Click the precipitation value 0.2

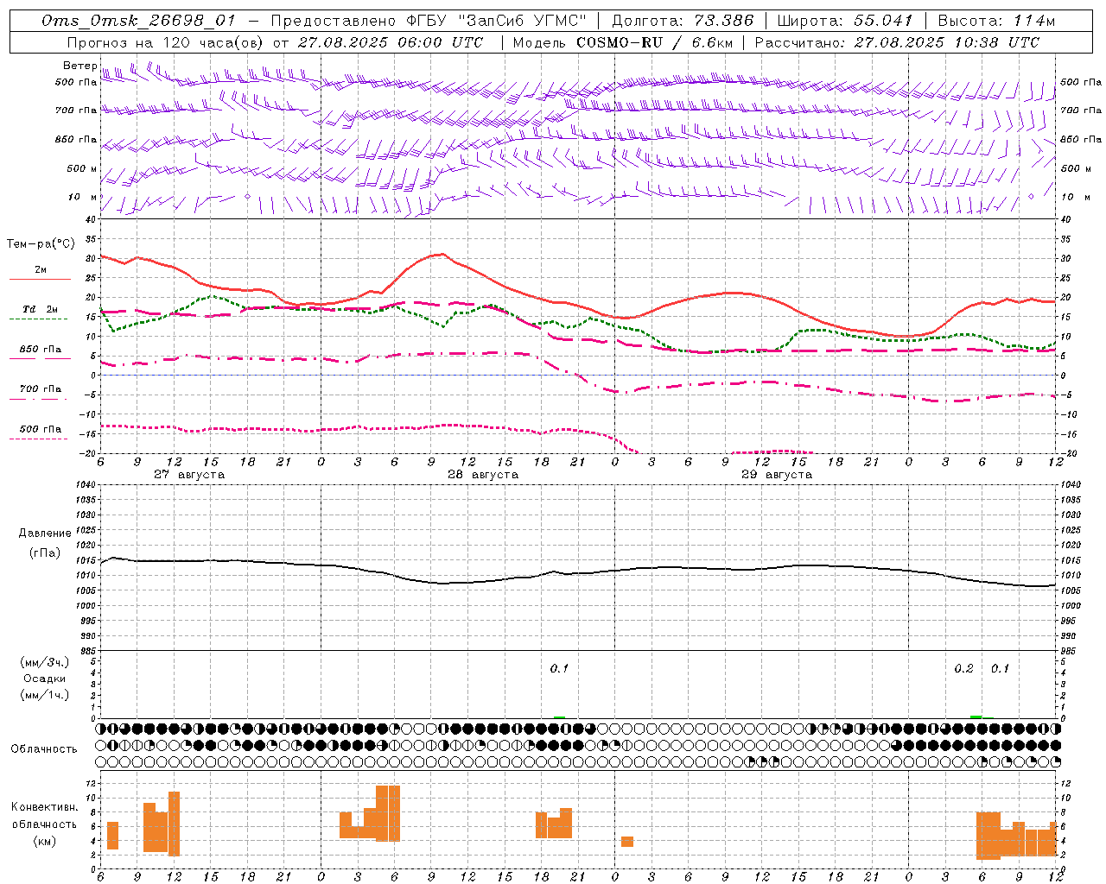963,669
